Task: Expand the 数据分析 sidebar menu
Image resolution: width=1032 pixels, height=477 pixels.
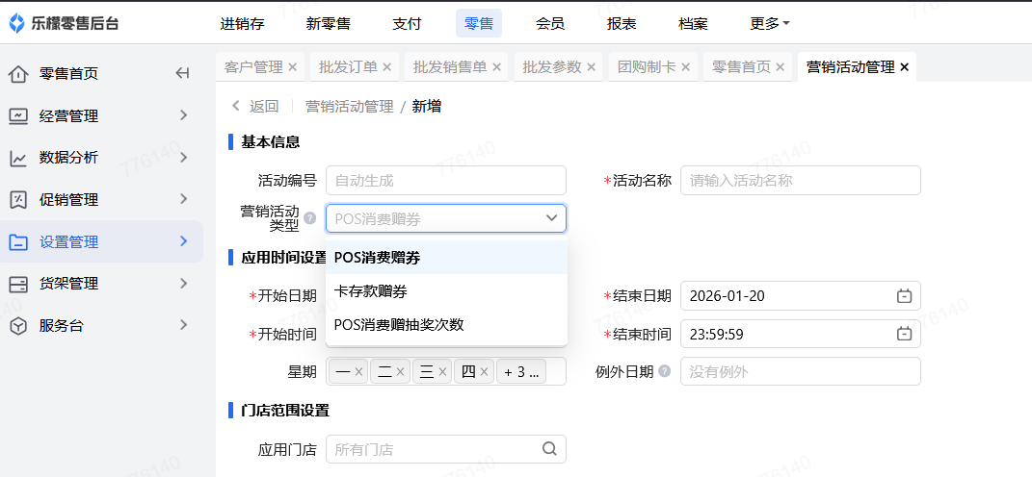Action: point(184,158)
